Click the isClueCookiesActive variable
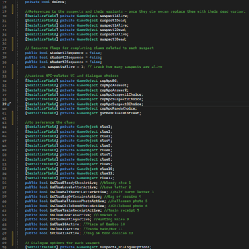Viewport: 249px width, 249px height. coord(70,215)
